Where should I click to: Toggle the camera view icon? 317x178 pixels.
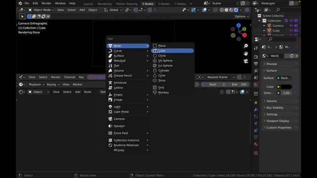(246, 61)
